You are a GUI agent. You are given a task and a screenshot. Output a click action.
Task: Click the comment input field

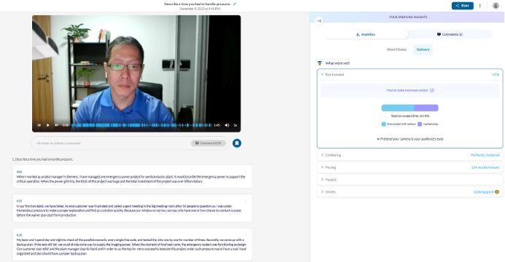click(112, 143)
